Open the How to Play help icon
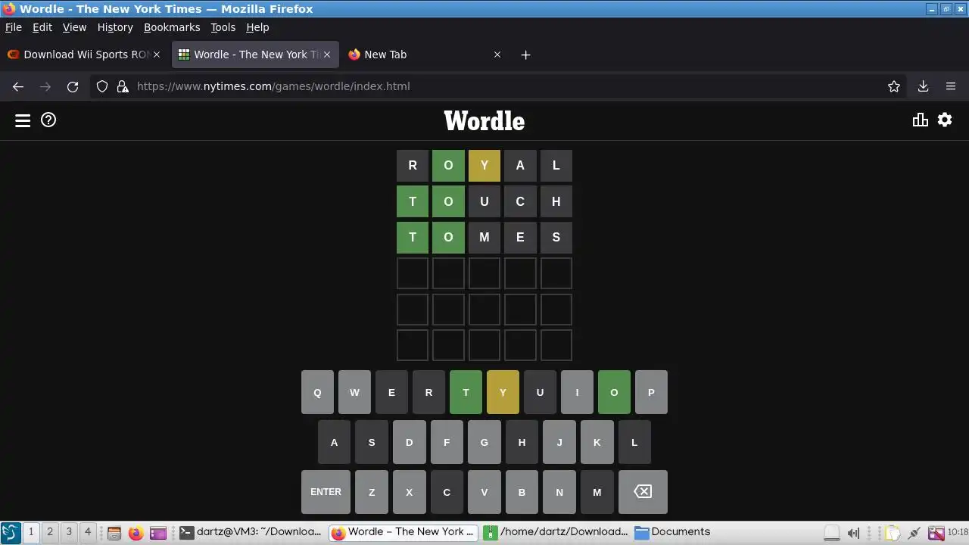This screenshot has height=545, width=969. [48, 120]
